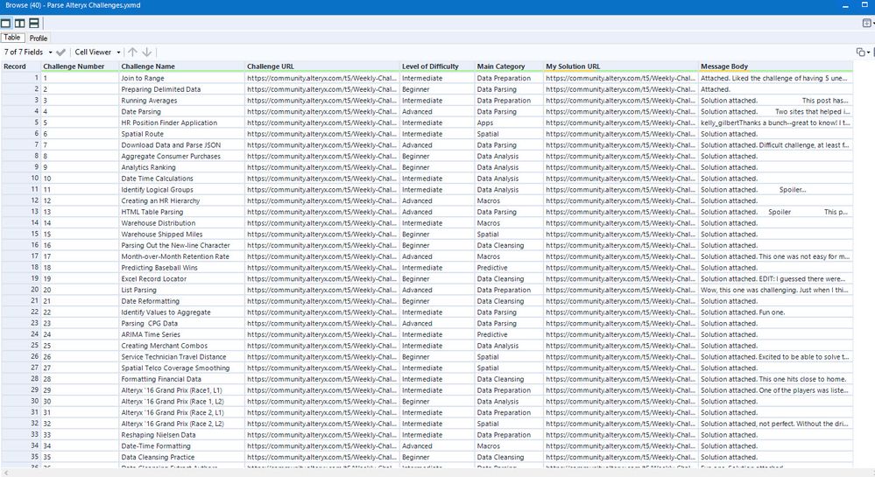
Task: Select the 'Date Time Calculations' cell
Action: click(182, 179)
